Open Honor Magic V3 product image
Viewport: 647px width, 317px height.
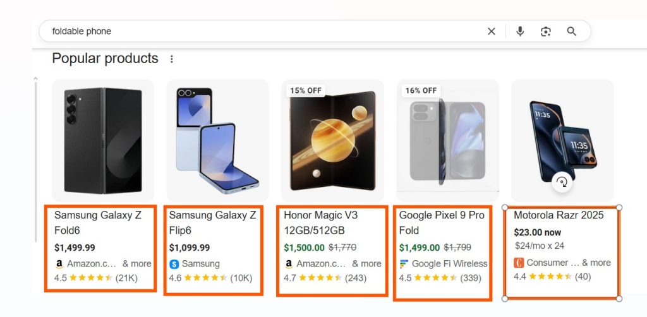point(332,140)
